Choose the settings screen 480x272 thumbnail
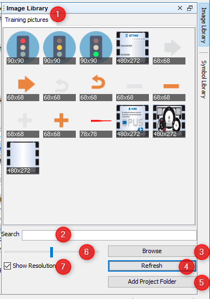 point(133,48)
